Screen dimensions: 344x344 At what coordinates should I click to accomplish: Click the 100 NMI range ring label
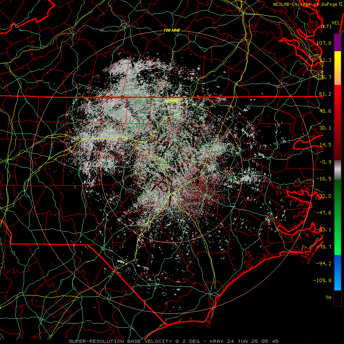[172, 30]
